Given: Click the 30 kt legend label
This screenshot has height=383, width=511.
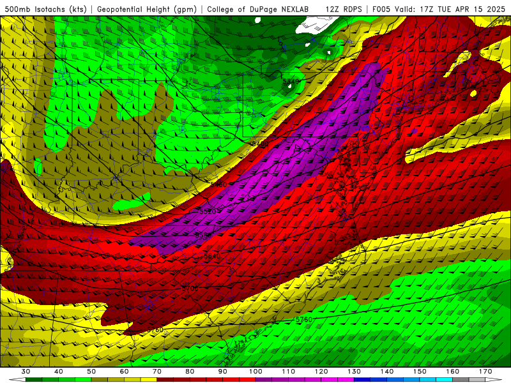Looking at the screenshot, I should pos(26,372).
